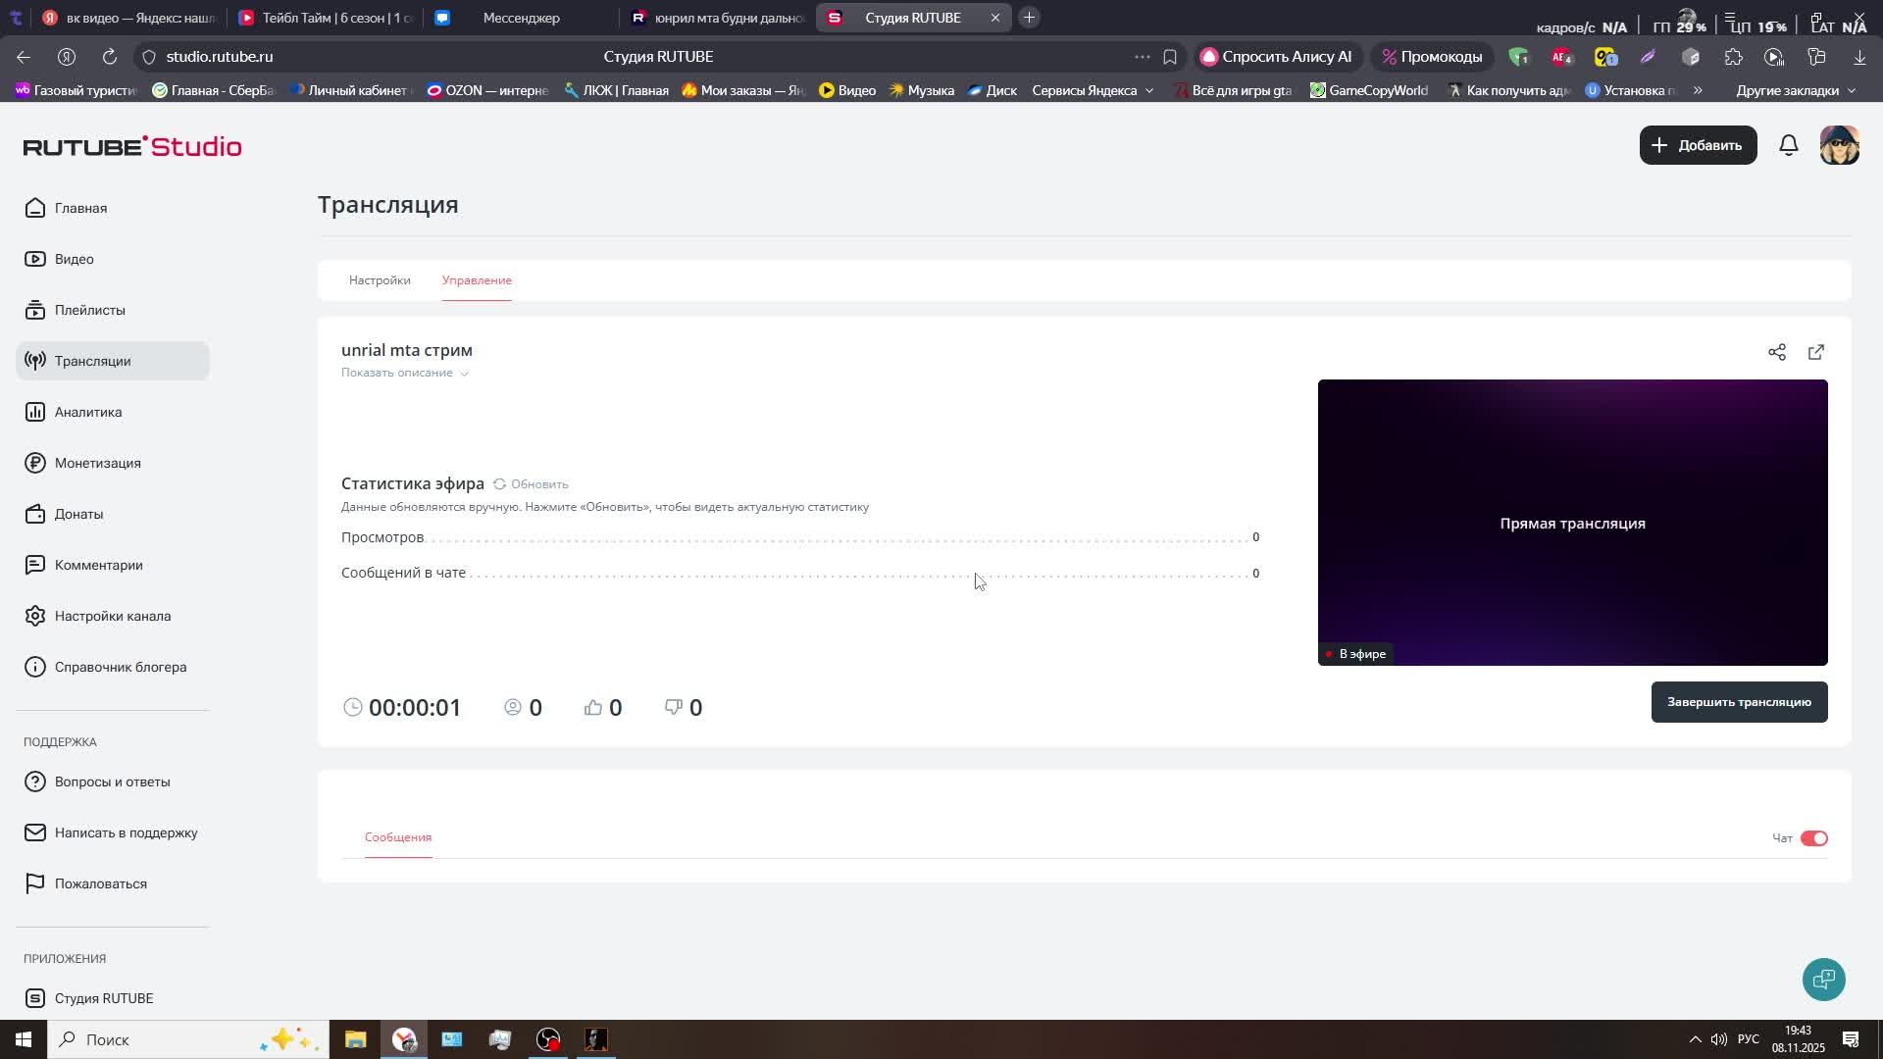Open GameCopyWorld bookmark
Viewport: 1883px width, 1059px height.
click(1369, 90)
